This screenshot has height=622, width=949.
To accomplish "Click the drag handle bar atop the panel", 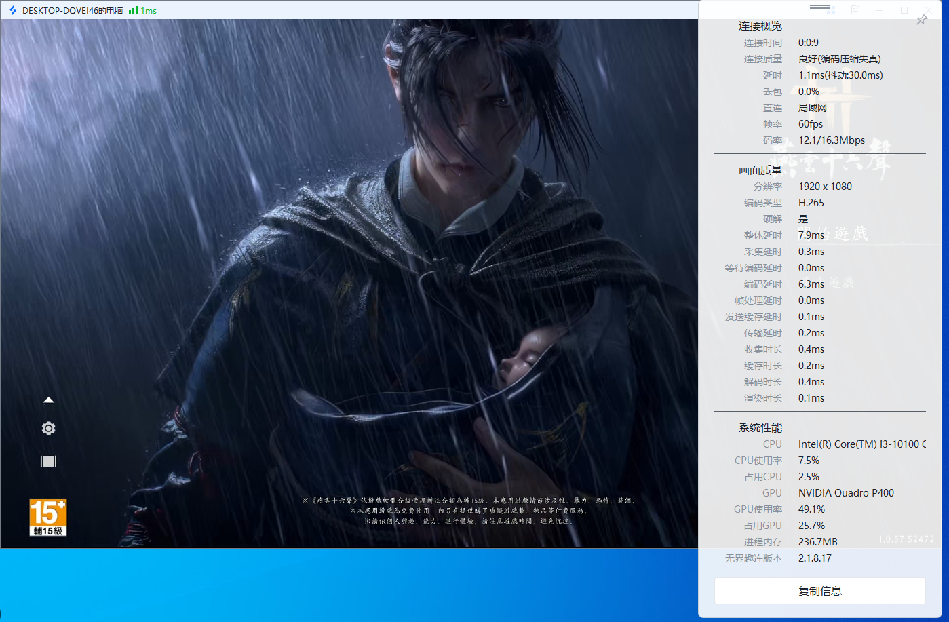I will [x=819, y=7].
